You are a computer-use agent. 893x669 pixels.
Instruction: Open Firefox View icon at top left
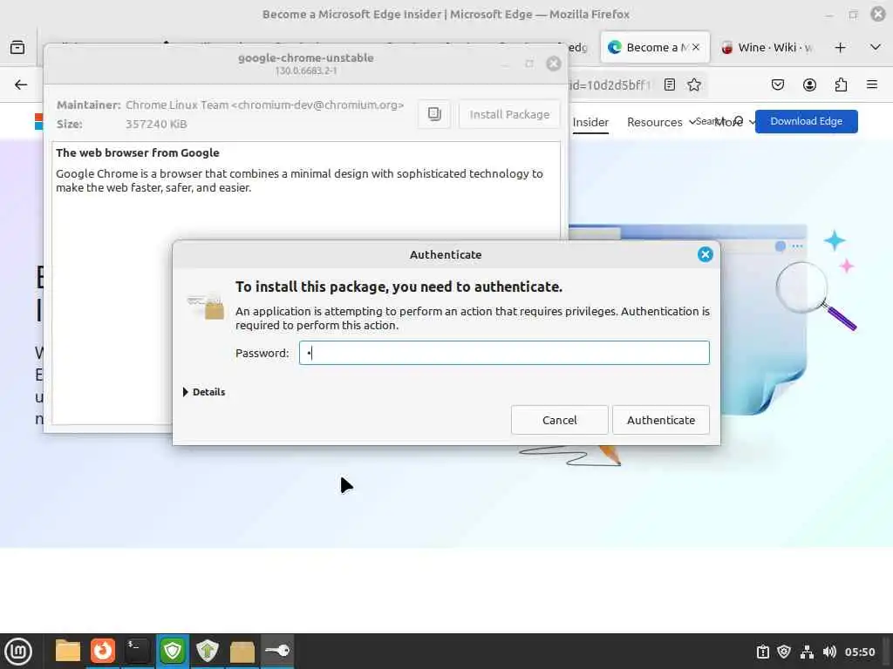point(17,47)
